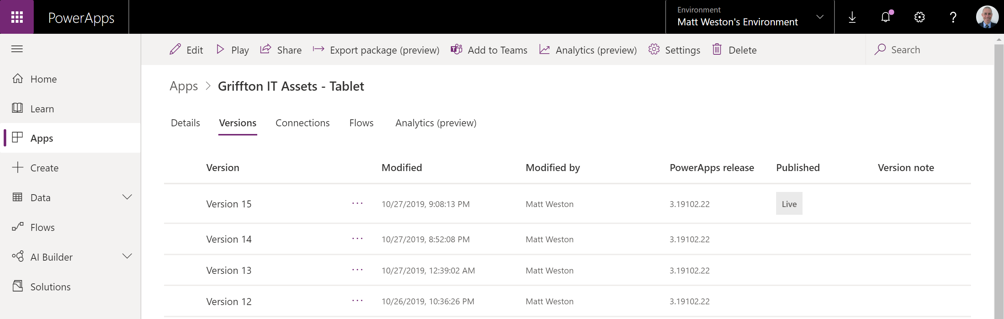The width and height of the screenshot is (1004, 319).
Task: Click the Home house icon in sidebar
Action: (x=18, y=79)
